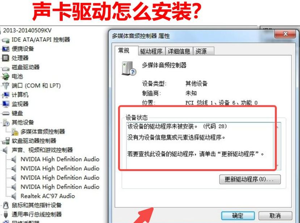Screen dimensions: 300x223
Task: Select the first NVIDIA High Definition Audio entry
Action: (60, 159)
